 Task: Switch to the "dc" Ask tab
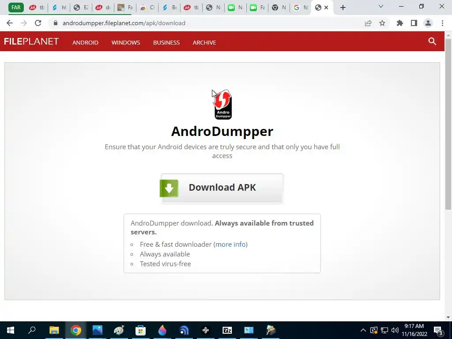coord(103,8)
